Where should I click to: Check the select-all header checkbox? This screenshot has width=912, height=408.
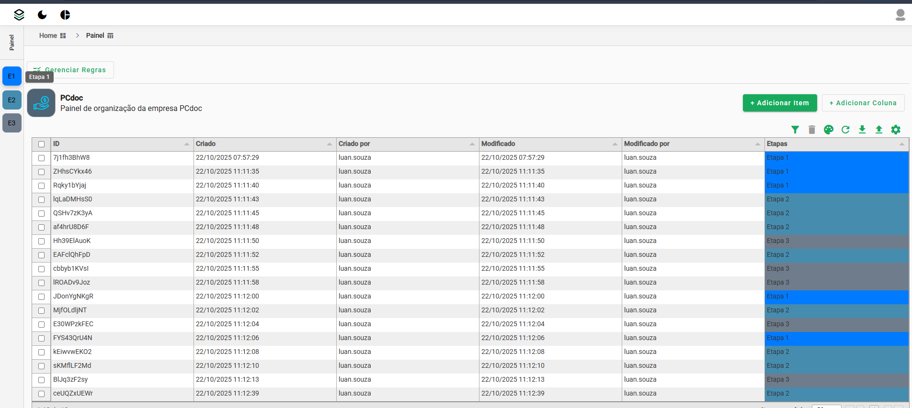42,144
